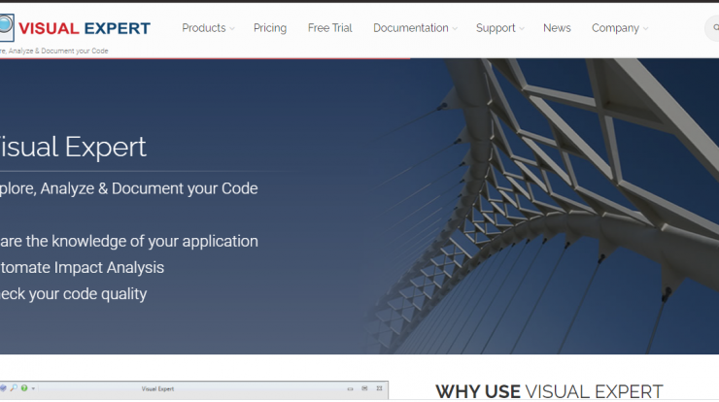Click the search box at top right
This screenshot has width=719, height=402.
click(x=712, y=28)
